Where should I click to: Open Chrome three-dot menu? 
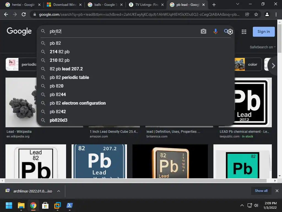[276, 14]
